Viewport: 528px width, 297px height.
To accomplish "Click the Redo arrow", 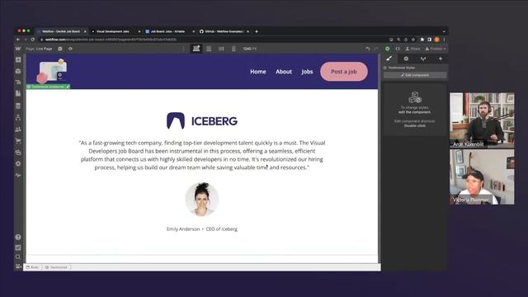I will point(376,49).
